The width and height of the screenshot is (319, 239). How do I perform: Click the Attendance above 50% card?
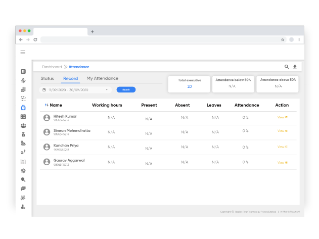tap(278, 84)
